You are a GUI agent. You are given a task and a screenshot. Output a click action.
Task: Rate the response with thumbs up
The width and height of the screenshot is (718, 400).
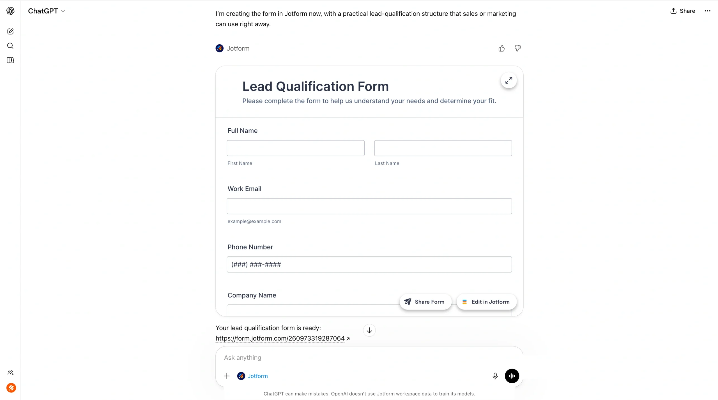pyautogui.click(x=501, y=48)
